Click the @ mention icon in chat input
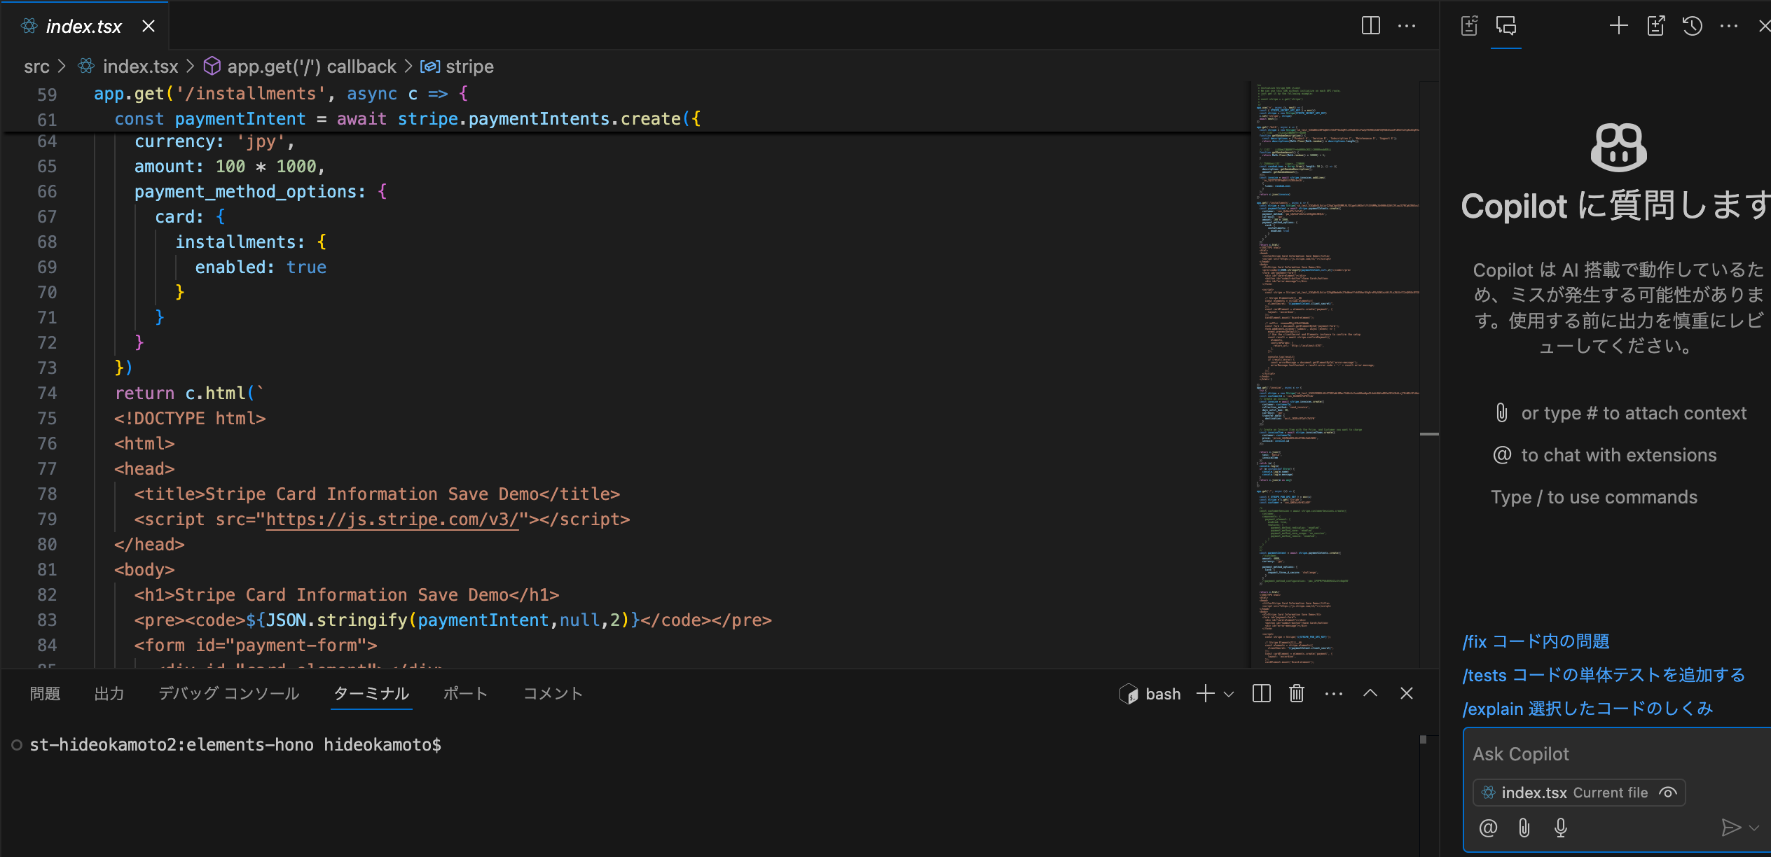 [x=1488, y=828]
